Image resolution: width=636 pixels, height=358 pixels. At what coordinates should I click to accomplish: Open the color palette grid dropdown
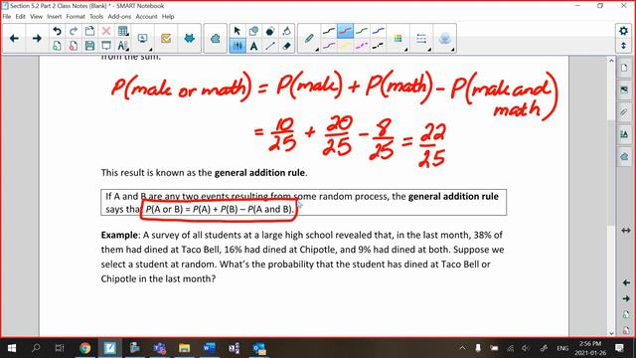tap(398, 39)
